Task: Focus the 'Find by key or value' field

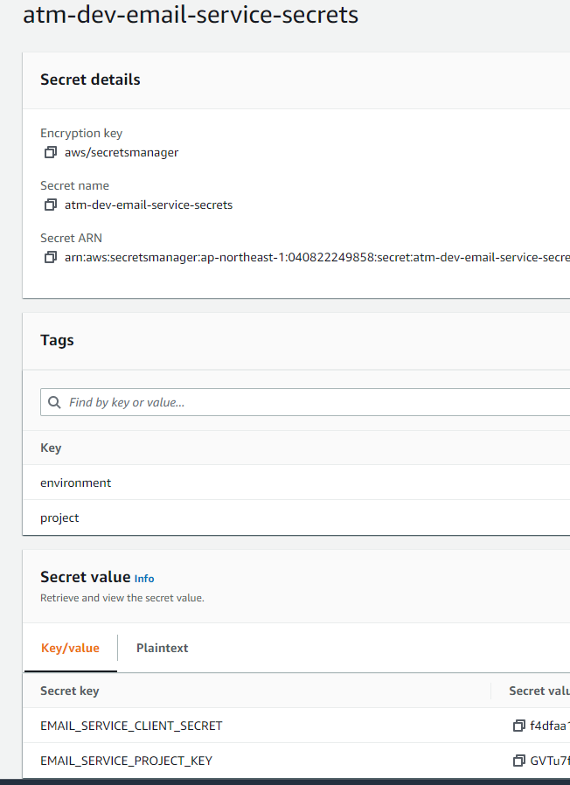Action: [306, 402]
